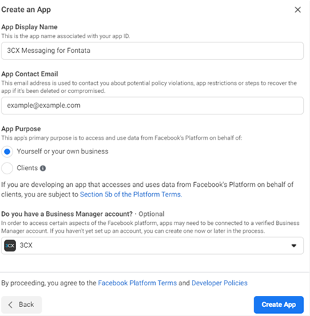
Task: Select Yourself or your own business option
Action: pyautogui.click(x=7, y=151)
